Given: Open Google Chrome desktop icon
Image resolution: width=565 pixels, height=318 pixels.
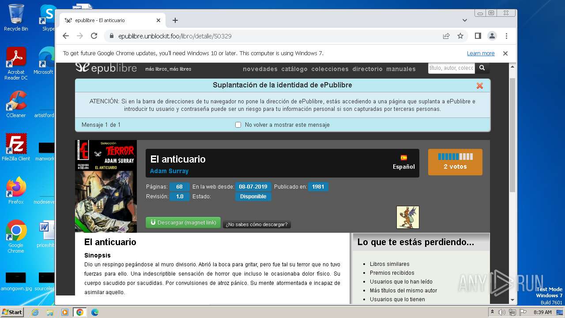Looking at the screenshot, I should (16, 237).
